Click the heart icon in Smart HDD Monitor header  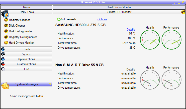183,12
